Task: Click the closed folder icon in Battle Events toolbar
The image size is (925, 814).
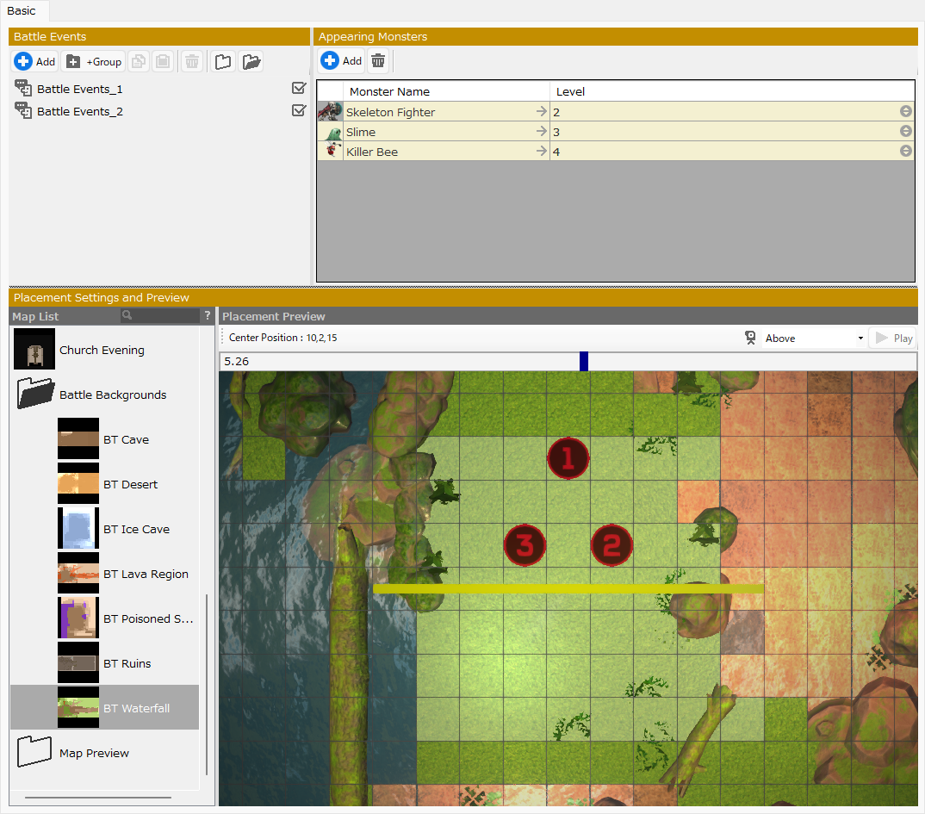Action: click(223, 62)
